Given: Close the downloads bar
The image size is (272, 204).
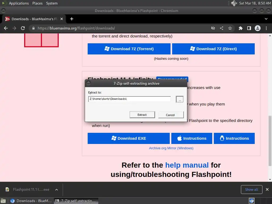Looking at the screenshot, I should point(267,189).
